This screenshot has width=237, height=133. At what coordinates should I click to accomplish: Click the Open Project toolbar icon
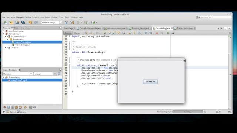pyautogui.click(x=17, y=23)
